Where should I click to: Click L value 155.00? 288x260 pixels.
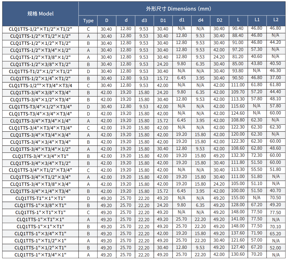coord(238,198)
